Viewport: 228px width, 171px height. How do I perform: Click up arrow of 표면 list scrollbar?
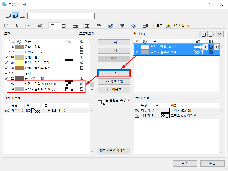pyautogui.click(x=92, y=47)
